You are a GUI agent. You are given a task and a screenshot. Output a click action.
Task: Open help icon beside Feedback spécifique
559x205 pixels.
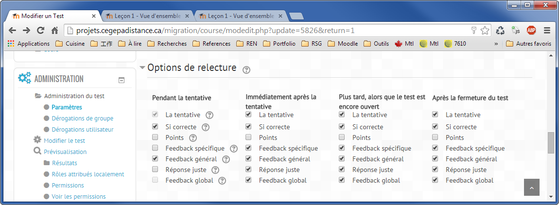point(234,149)
